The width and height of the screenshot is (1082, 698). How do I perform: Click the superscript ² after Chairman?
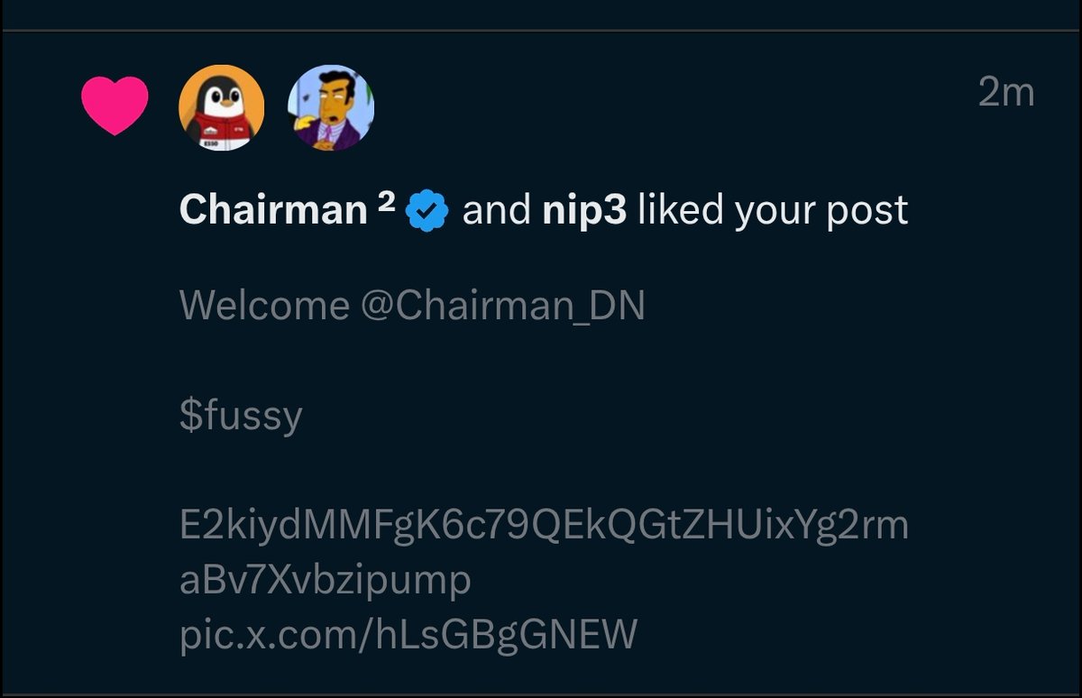tap(386, 204)
